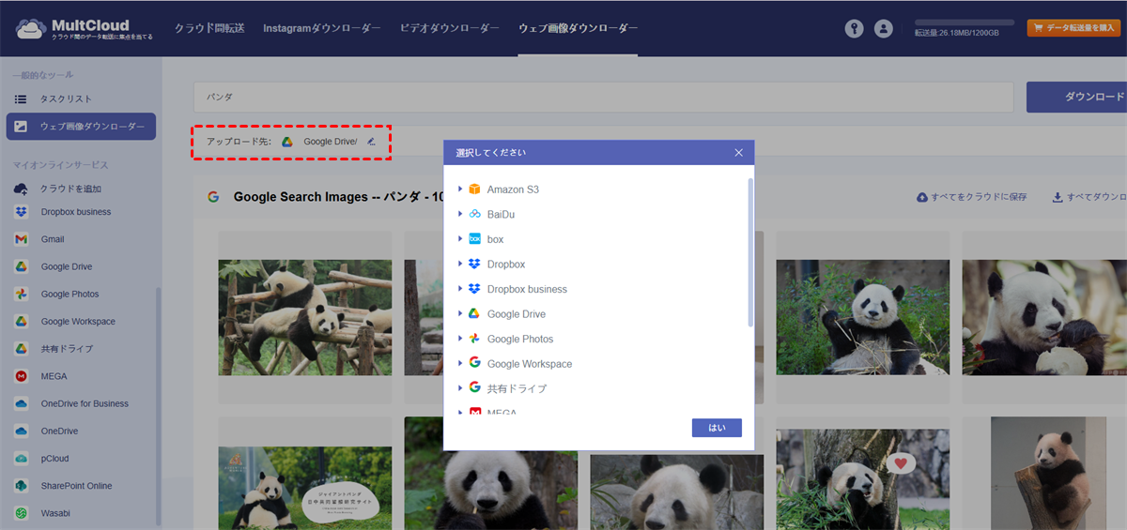Click the box icon in dialog
The height and width of the screenshot is (530, 1127).
coord(475,239)
